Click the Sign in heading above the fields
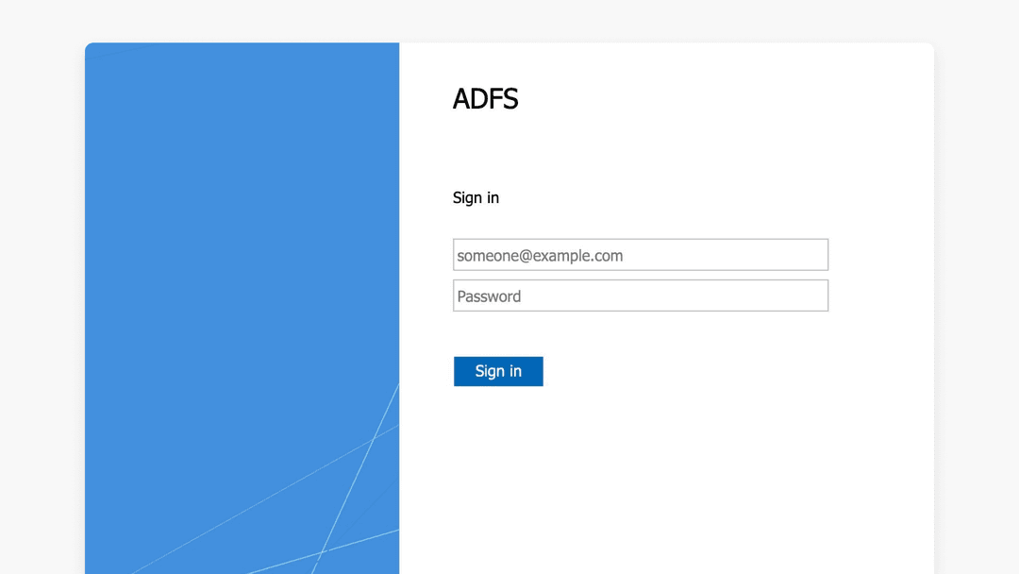This screenshot has width=1019, height=574. [x=476, y=197]
